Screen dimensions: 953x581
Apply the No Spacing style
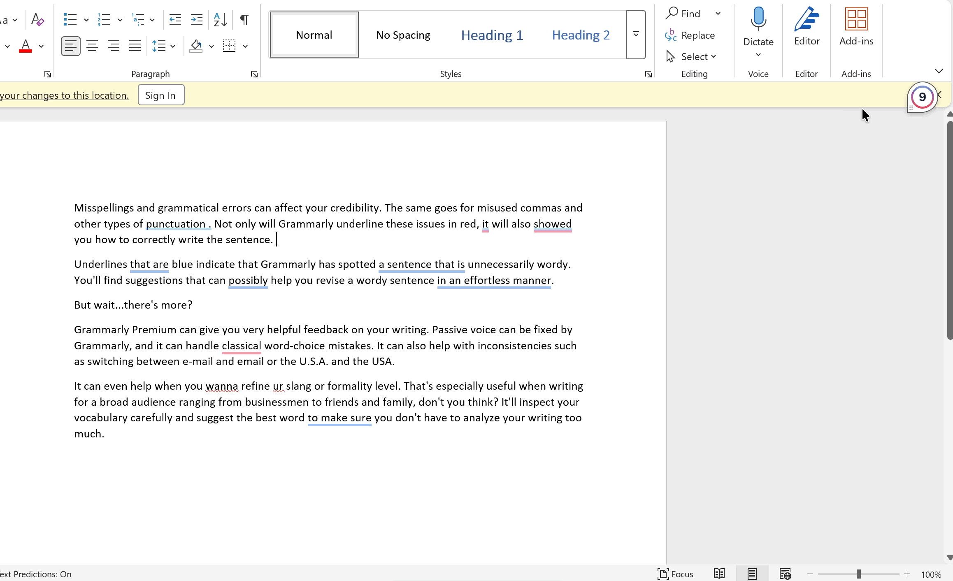pos(403,35)
